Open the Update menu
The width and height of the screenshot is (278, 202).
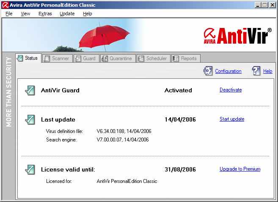[x=67, y=14]
